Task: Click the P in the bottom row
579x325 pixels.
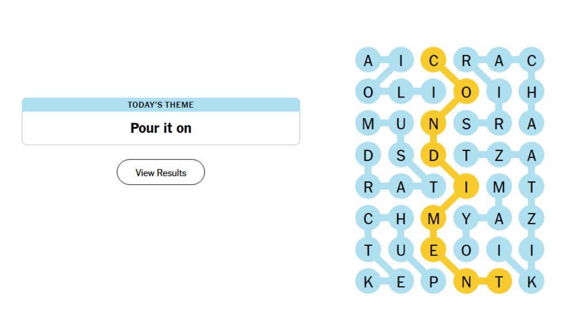Action: pyautogui.click(x=433, y=281)
